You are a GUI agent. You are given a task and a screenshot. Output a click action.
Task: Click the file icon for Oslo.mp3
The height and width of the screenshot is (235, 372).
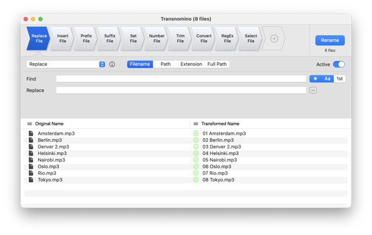pos(31,167)
